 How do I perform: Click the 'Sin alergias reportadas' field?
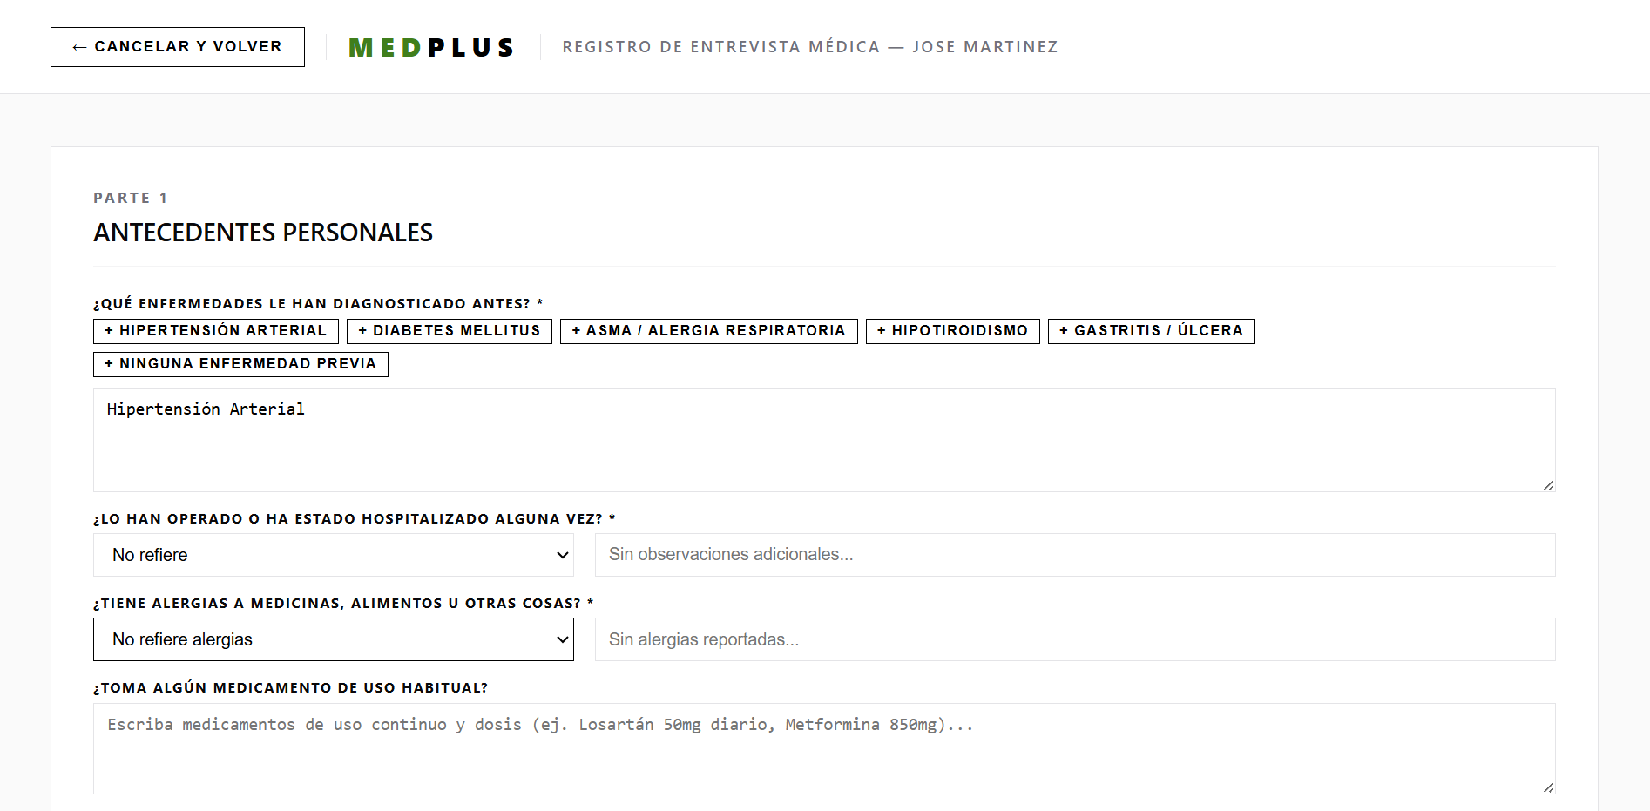[x=1075, y=639]
